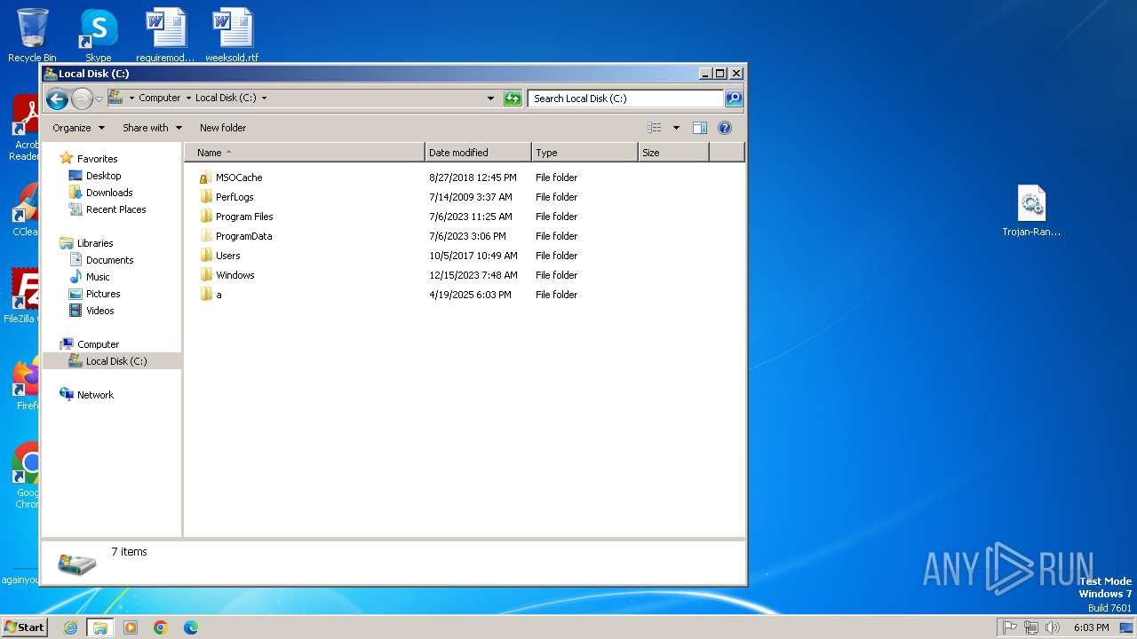This screenshot has height=639, width=1137.
Task: Select the PerfLogs folder icon
Action: (206, 197)
